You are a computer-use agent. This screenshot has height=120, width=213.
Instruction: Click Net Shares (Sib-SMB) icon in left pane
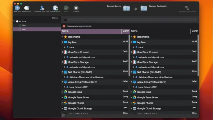click(x=65, y=72)
